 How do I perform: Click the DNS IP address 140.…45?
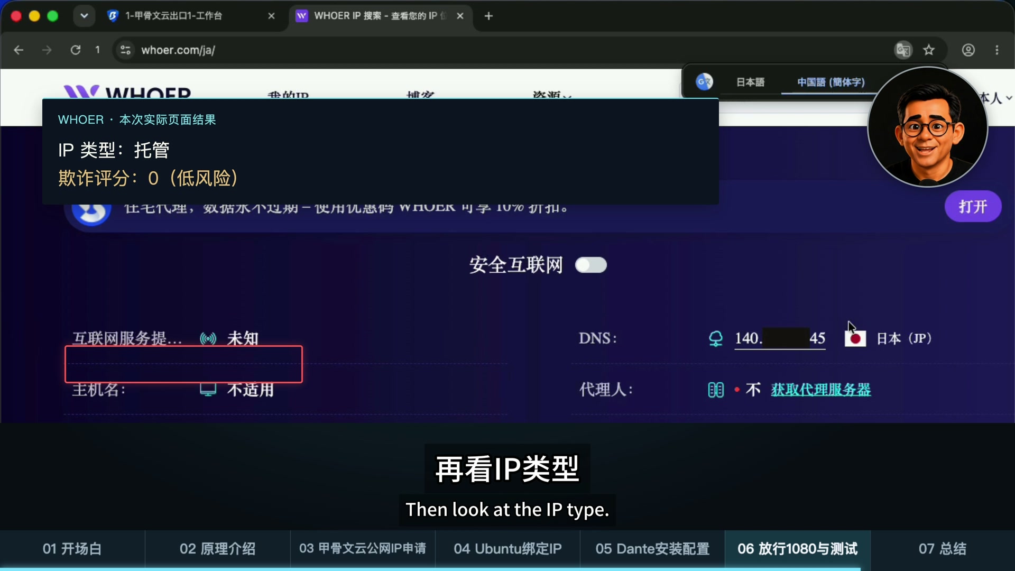pyautogui.click(x=780, y=338)
